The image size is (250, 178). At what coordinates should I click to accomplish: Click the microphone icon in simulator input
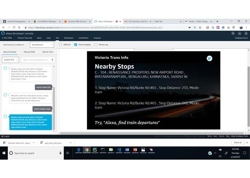coord(52,60)
